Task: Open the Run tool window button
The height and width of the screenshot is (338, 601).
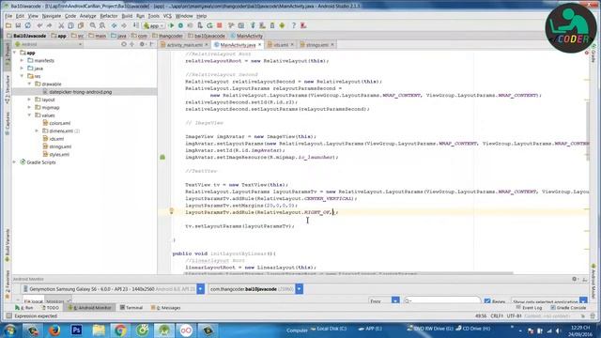Action: [24, 308]
